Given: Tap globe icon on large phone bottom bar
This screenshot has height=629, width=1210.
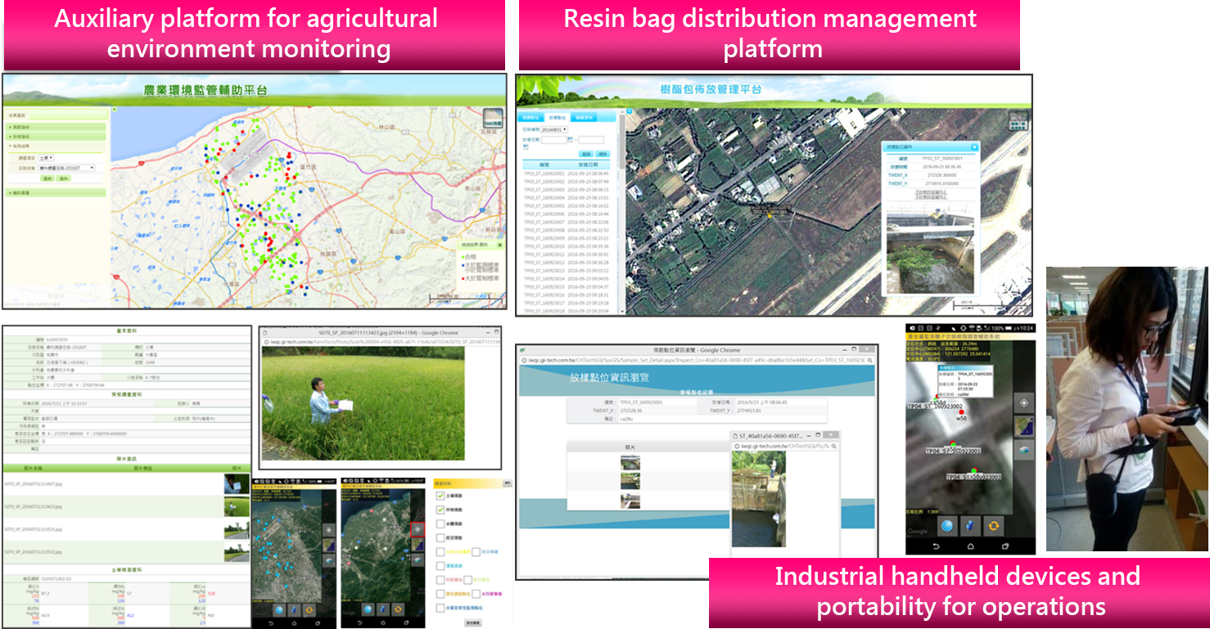Looking at the screenshot, I should (947, 527).
